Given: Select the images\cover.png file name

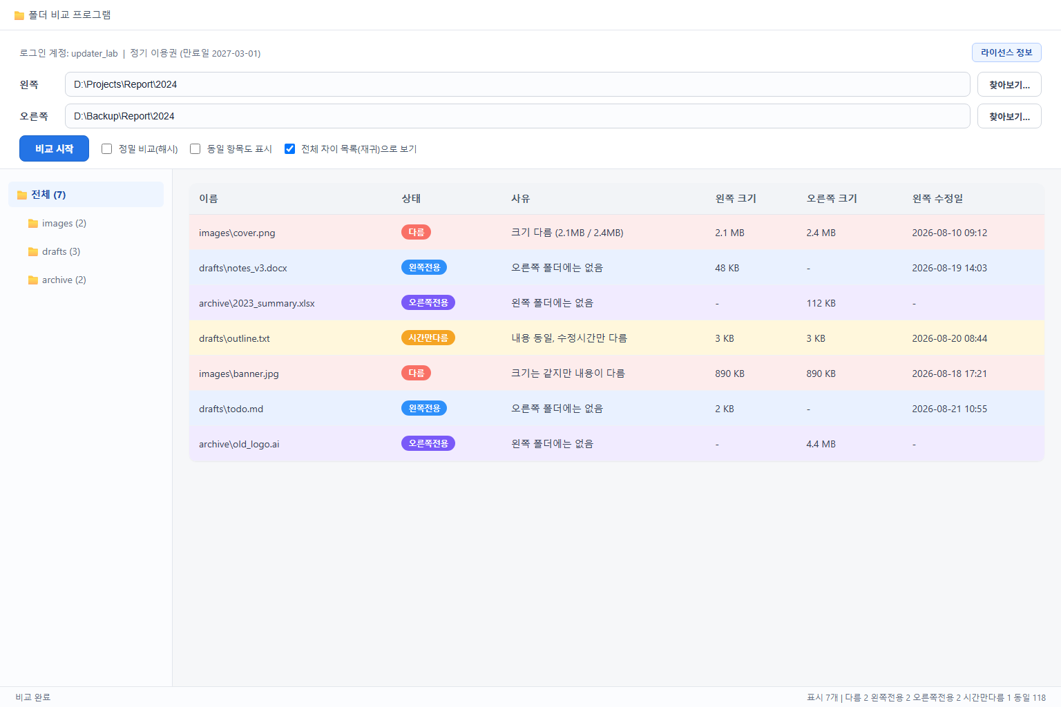Looking at the screenshot, I should (x=237, y=233).
